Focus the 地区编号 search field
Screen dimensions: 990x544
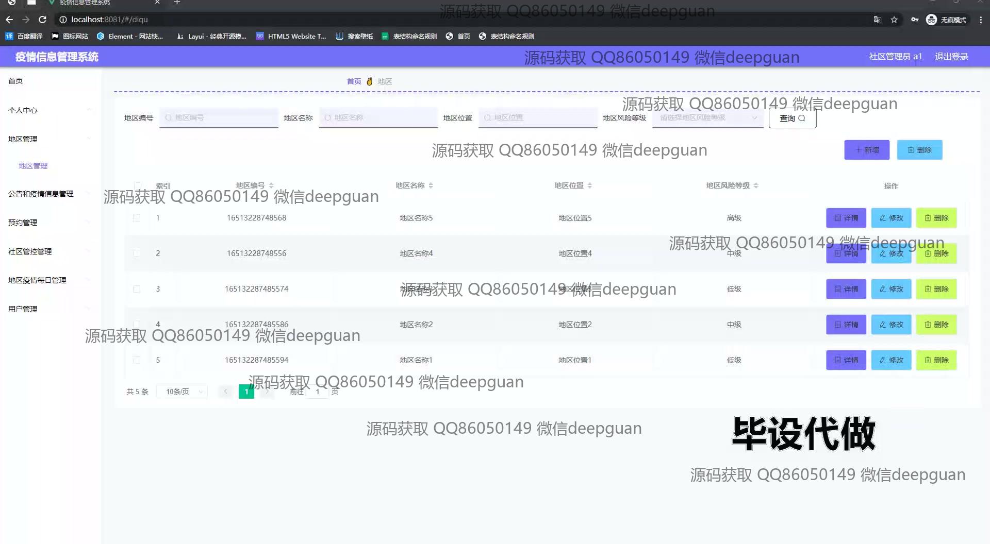click(219, 118)
